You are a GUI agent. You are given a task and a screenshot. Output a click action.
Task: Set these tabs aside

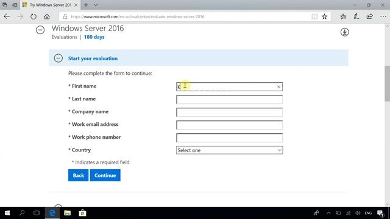tap(15, 5)
